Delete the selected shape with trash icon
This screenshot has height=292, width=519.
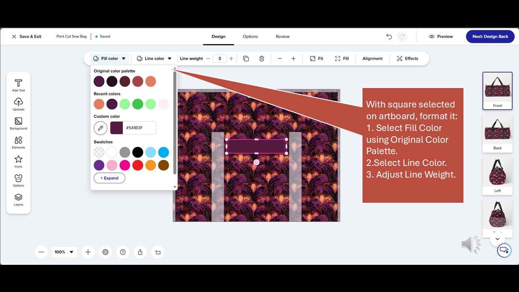[x=262, y=58]
